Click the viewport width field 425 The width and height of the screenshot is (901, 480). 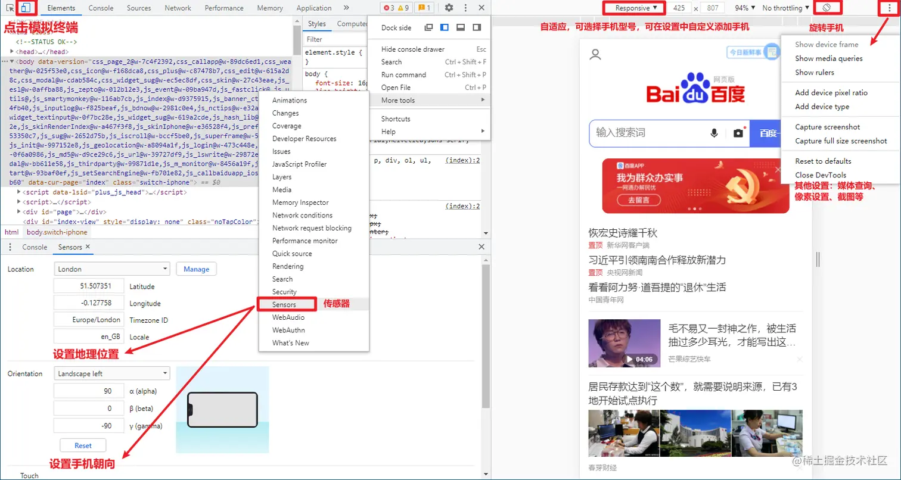click(x=678, y=8)
